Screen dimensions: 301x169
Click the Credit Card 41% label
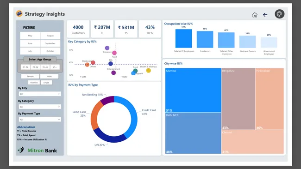pyautogui.click(x=149, y=112)
